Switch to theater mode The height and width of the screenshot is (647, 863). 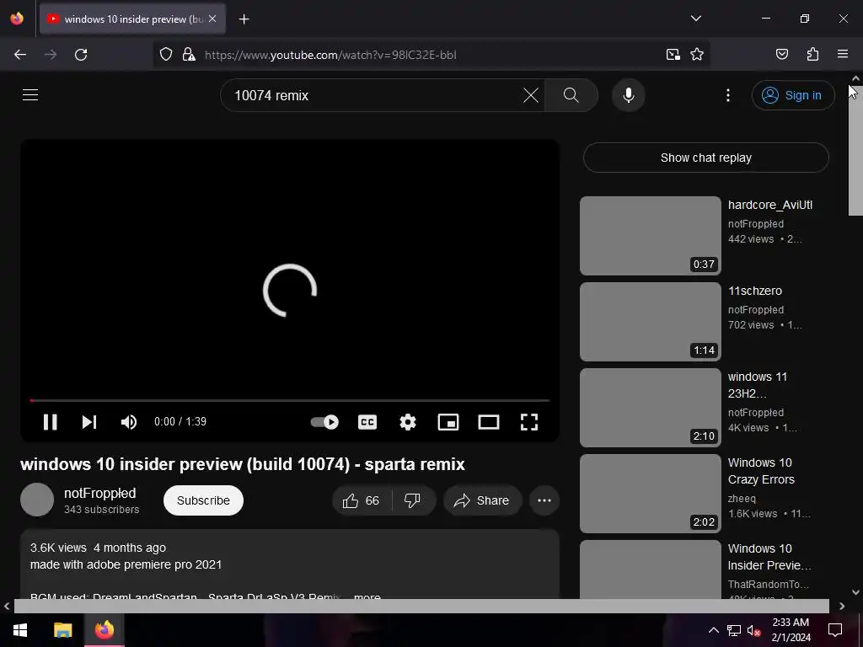[x=489, y=422]
